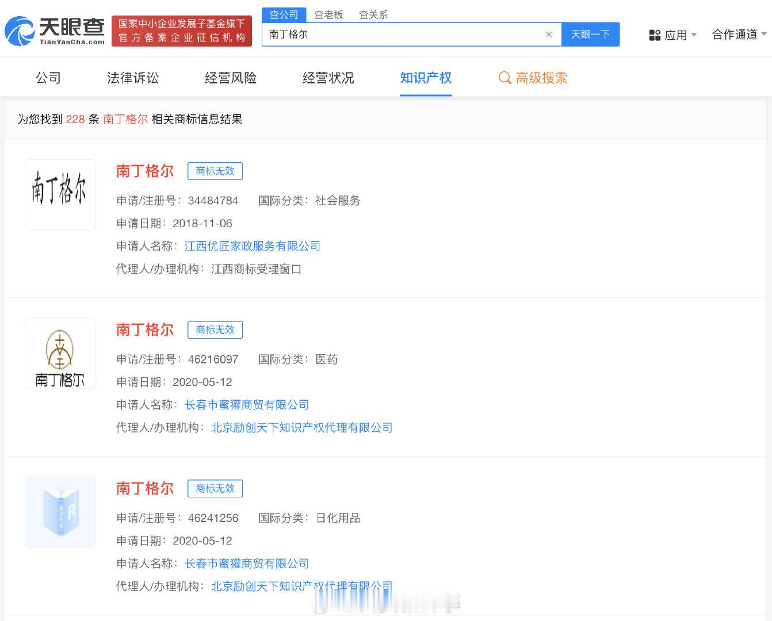Open applicant 江西优匠家政服务有限公司
This screenshot has height=621, width=772.
(253, 246)
